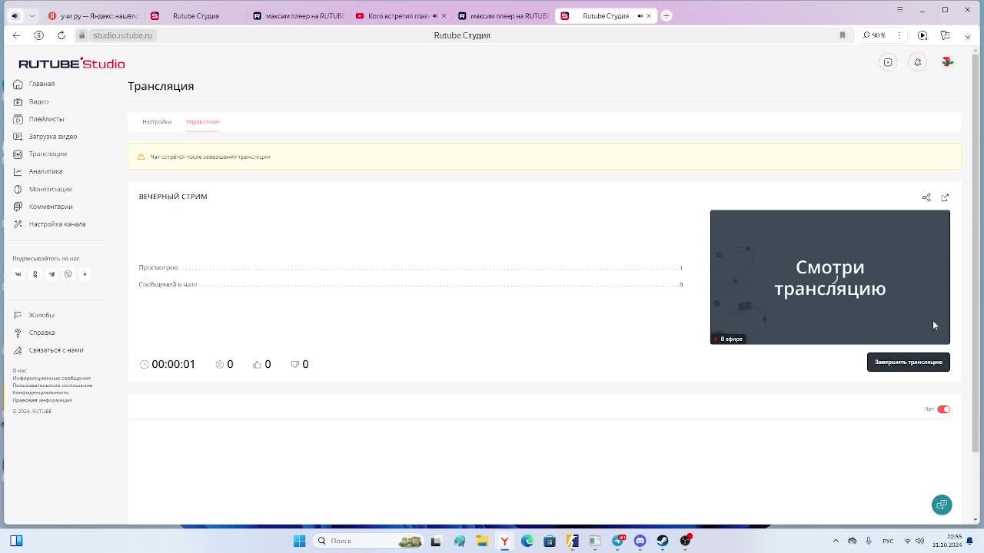Click the dislikes thumbs-down icon

[x=294, y=364]
